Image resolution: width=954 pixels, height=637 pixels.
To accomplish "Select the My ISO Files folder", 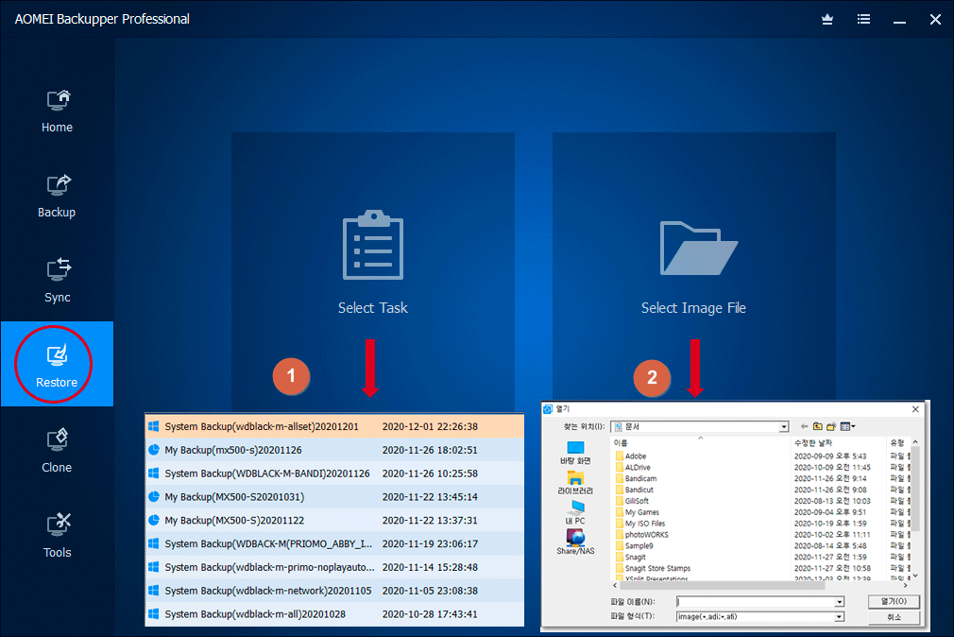I will [640, 524].
